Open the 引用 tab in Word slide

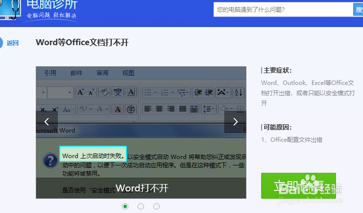(x=50, y=73)
